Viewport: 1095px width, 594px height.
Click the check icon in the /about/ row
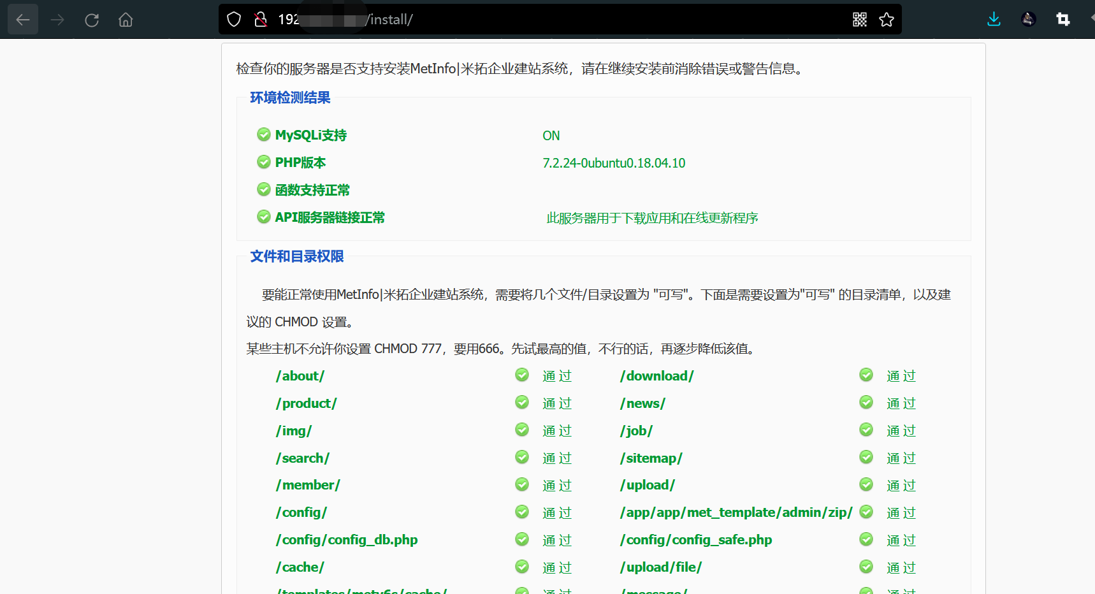pyautogui.click(x=522, y=375)
